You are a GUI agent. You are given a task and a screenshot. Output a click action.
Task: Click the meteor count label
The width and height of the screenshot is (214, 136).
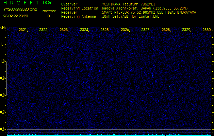pyautogui.click(x=49, y=11)
